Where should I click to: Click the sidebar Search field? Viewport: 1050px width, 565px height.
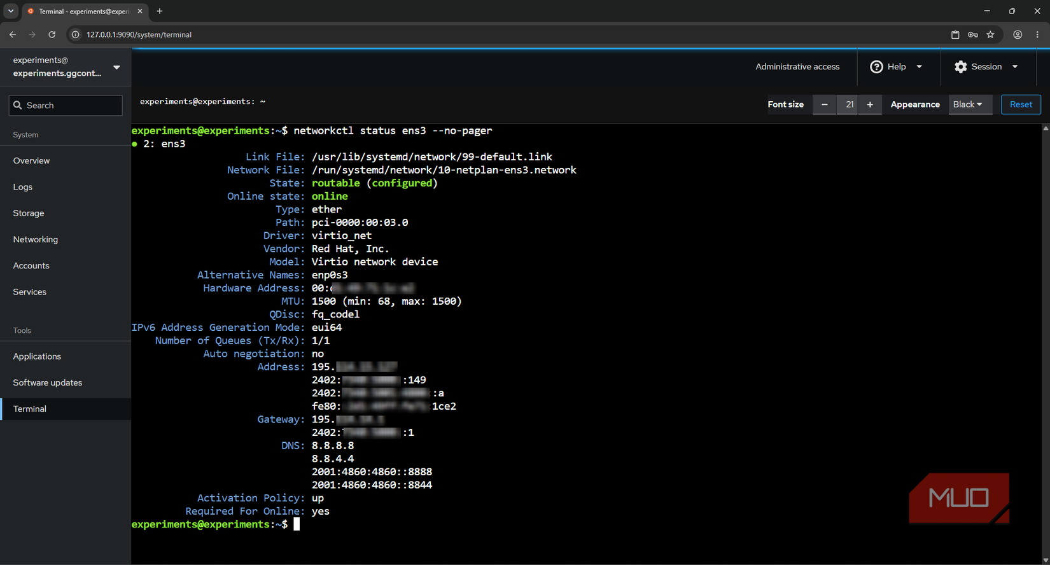pos(66,105)
